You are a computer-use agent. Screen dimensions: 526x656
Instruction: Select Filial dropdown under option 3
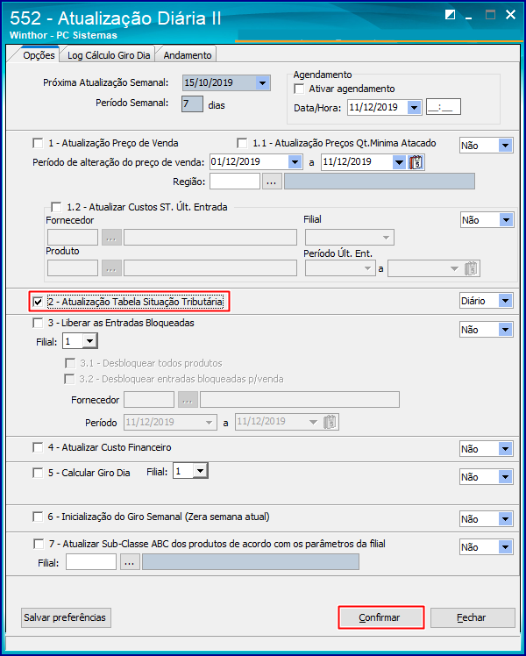[89, 341]
